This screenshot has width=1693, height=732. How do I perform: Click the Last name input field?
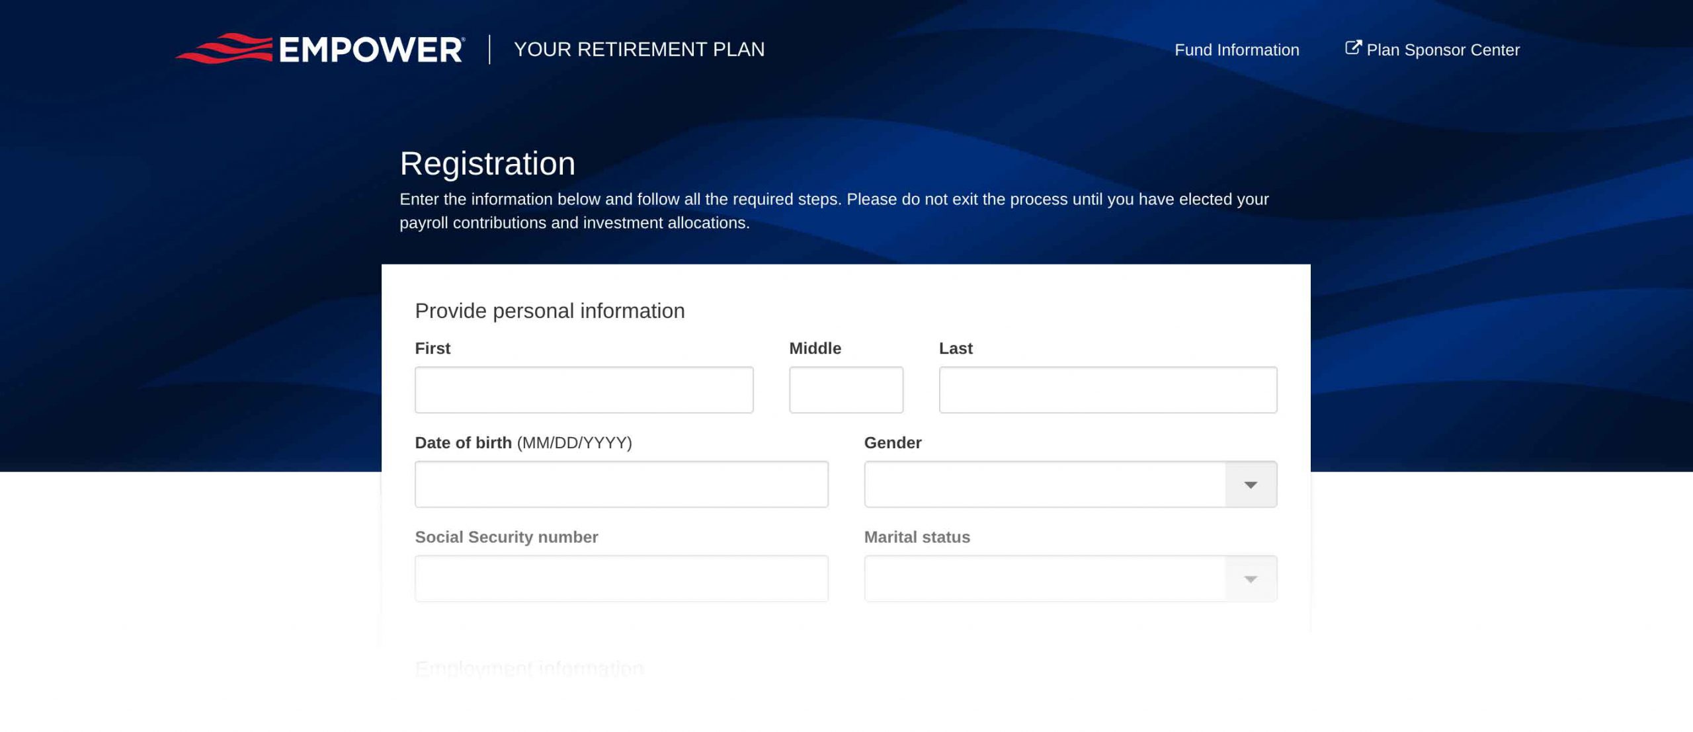click(x=1107, y=389)
